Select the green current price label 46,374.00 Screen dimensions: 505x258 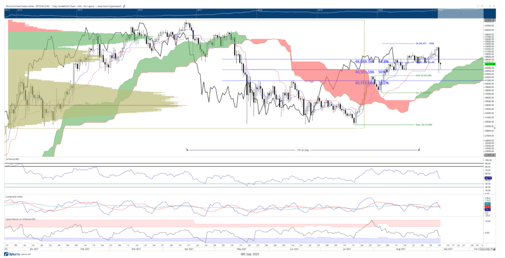[x=490, y=64]
